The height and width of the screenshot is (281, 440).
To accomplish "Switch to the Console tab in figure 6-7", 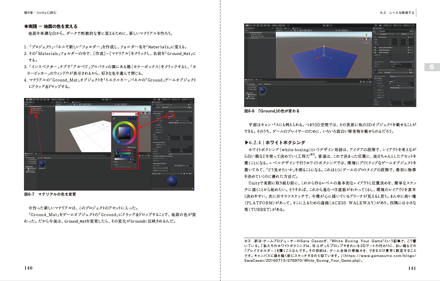I will (x=39, y=154).
